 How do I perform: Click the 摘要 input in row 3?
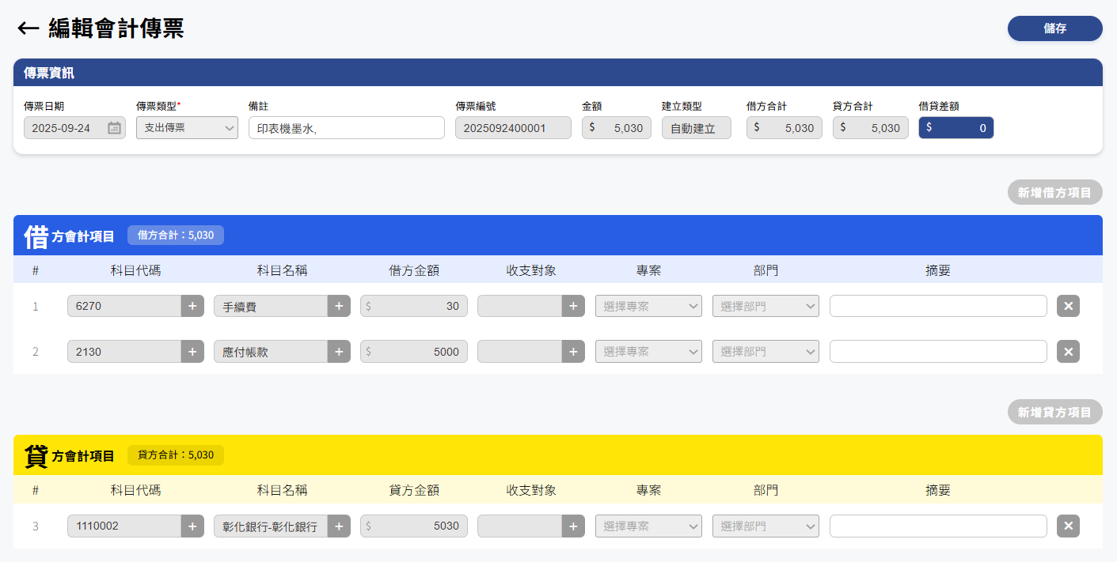pyautogui.click(x=938, y=526)
